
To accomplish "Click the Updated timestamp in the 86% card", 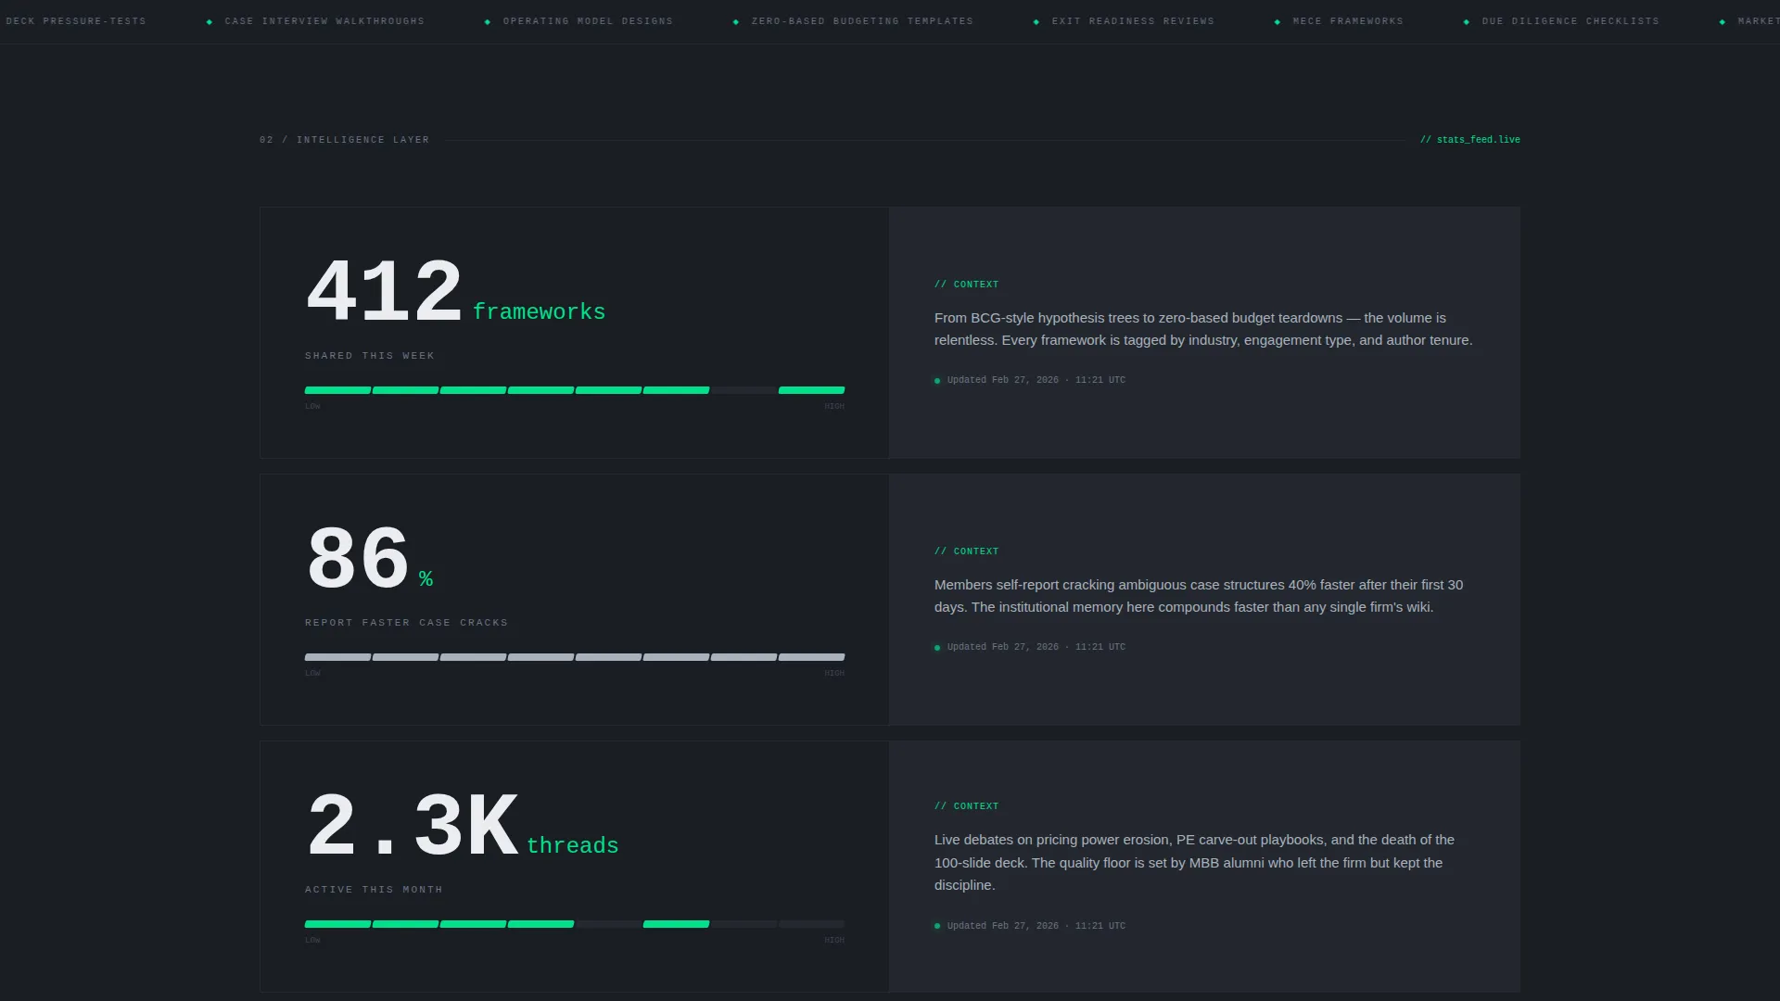I will point(1036,647).
